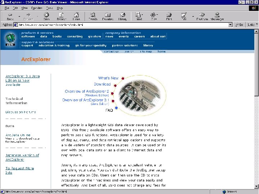Click the aerial photo oval image
This screenshot has width=259, height=194.
click(x=140, y=95)
